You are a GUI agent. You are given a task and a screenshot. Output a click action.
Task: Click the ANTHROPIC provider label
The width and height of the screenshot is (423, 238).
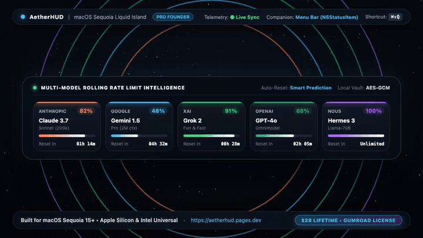[x=52, y=111]
